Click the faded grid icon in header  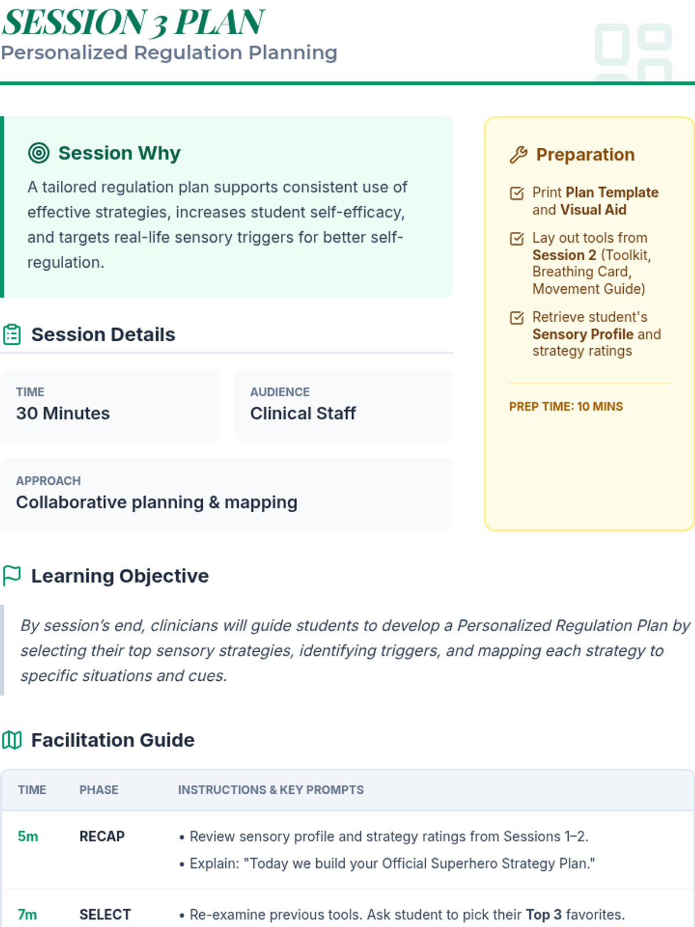click(x=633, y=53)
